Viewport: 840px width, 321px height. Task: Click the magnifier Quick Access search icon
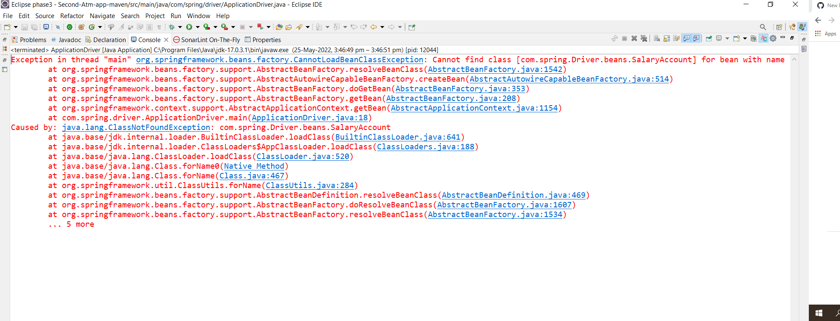763,27
